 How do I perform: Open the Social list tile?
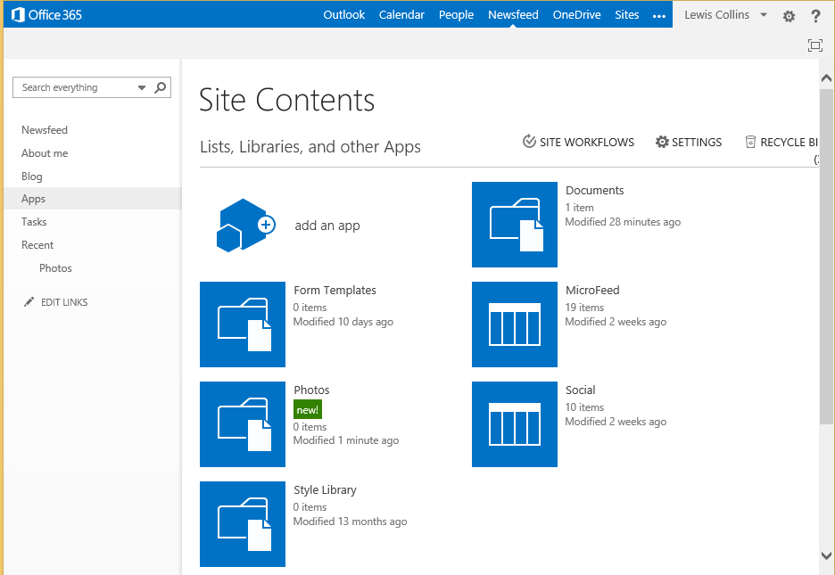(x=515, y=424)
